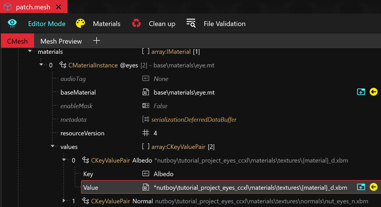The height and width of the screenshot is (207, 381).
Task: Toggle Editor Mode eye icon
Action: [12, 24]
